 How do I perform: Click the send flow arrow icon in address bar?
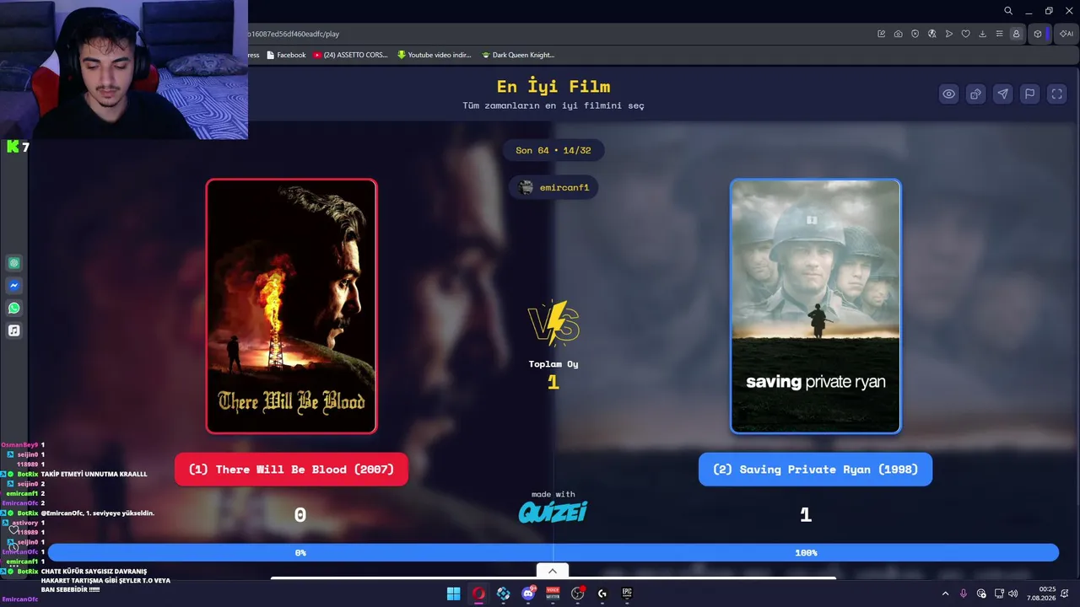pos(949,34)
